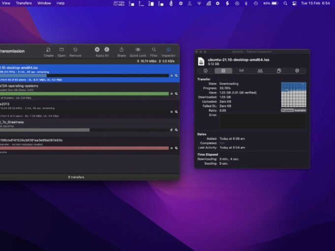The image size is (335, 251).
Task: Open Control Center from menu bar
Action: (294, 3)
